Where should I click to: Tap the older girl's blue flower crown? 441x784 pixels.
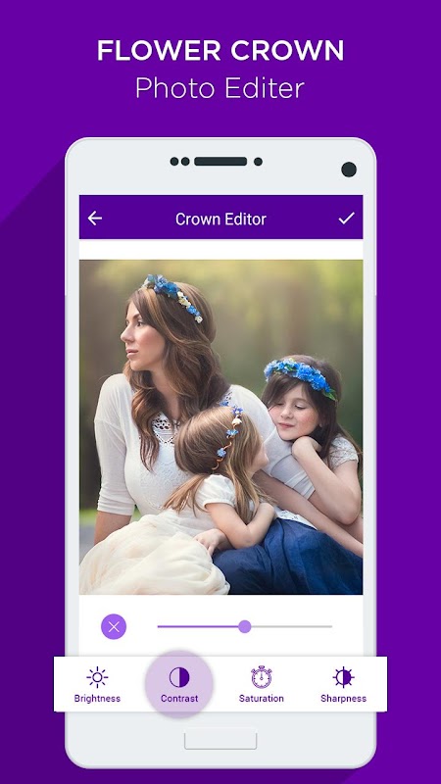pos(300,376)
